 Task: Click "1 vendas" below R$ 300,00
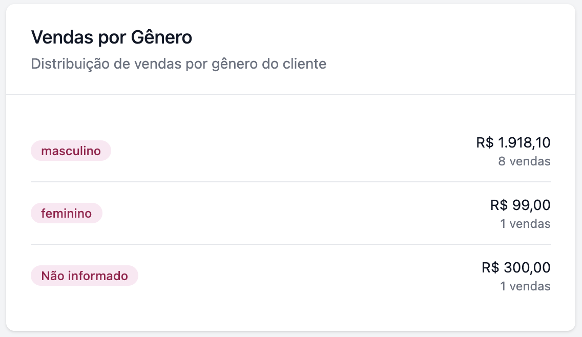tap(525, 286)
